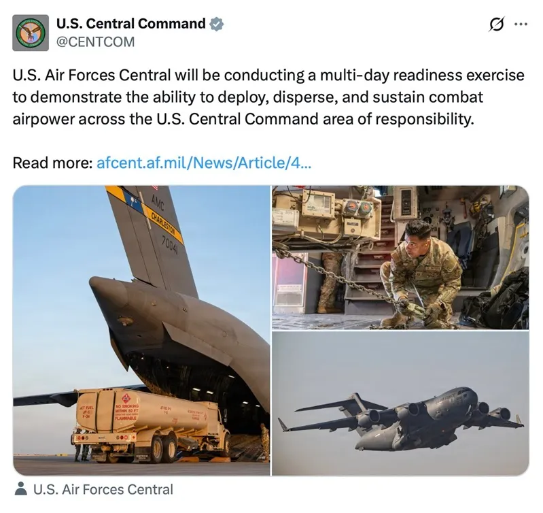View tagged account U.S. Air Forces Central

103,489
